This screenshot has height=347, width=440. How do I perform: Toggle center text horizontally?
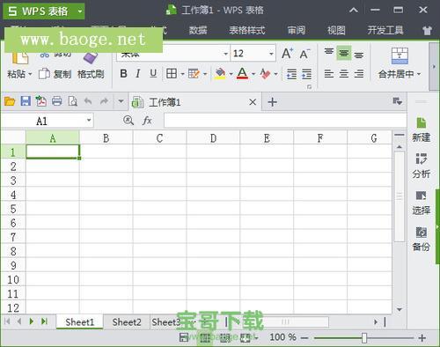(x=344, y=74)
